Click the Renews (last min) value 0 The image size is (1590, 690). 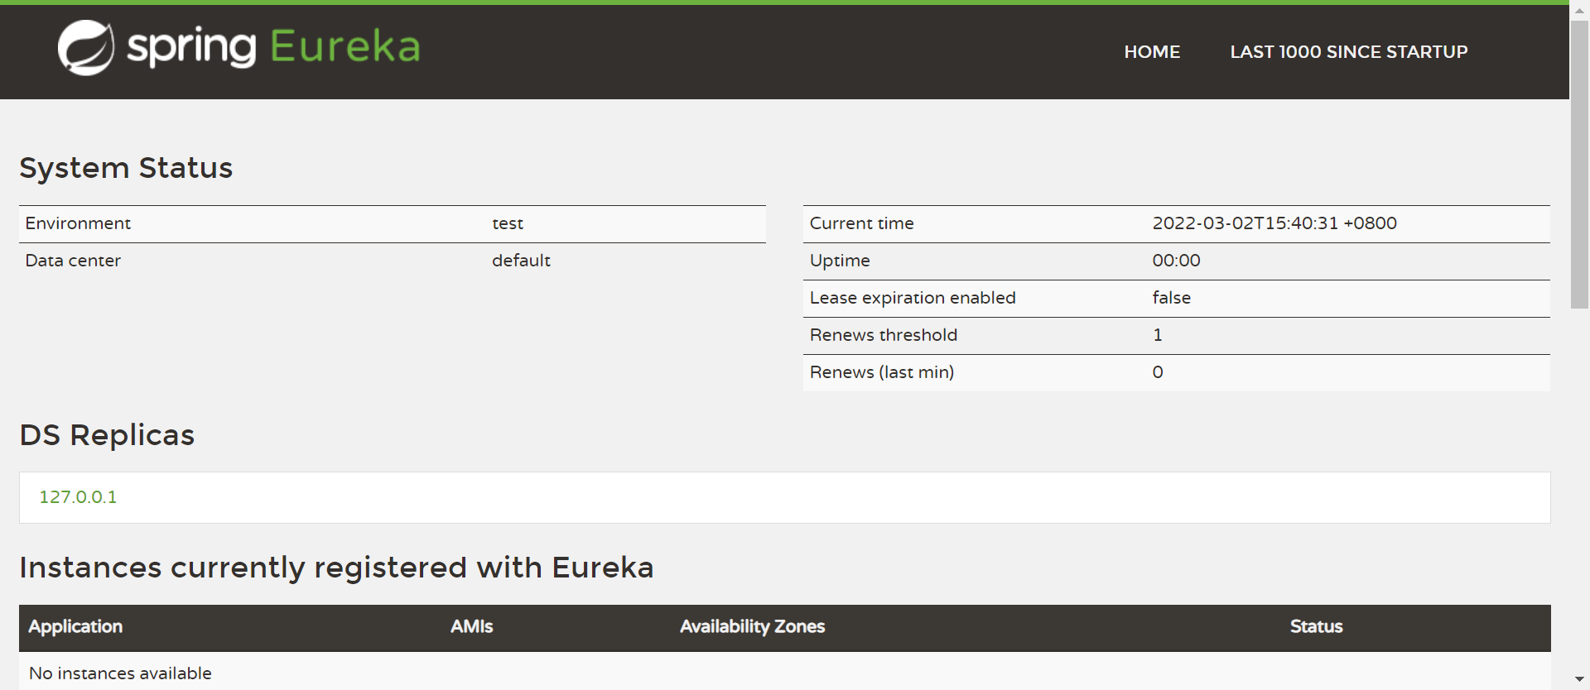1158,372
